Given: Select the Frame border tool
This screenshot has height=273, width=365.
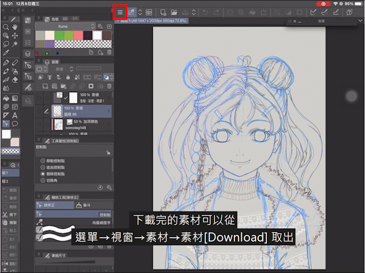Looking at the screenshot, I should [x=15, y=107].
